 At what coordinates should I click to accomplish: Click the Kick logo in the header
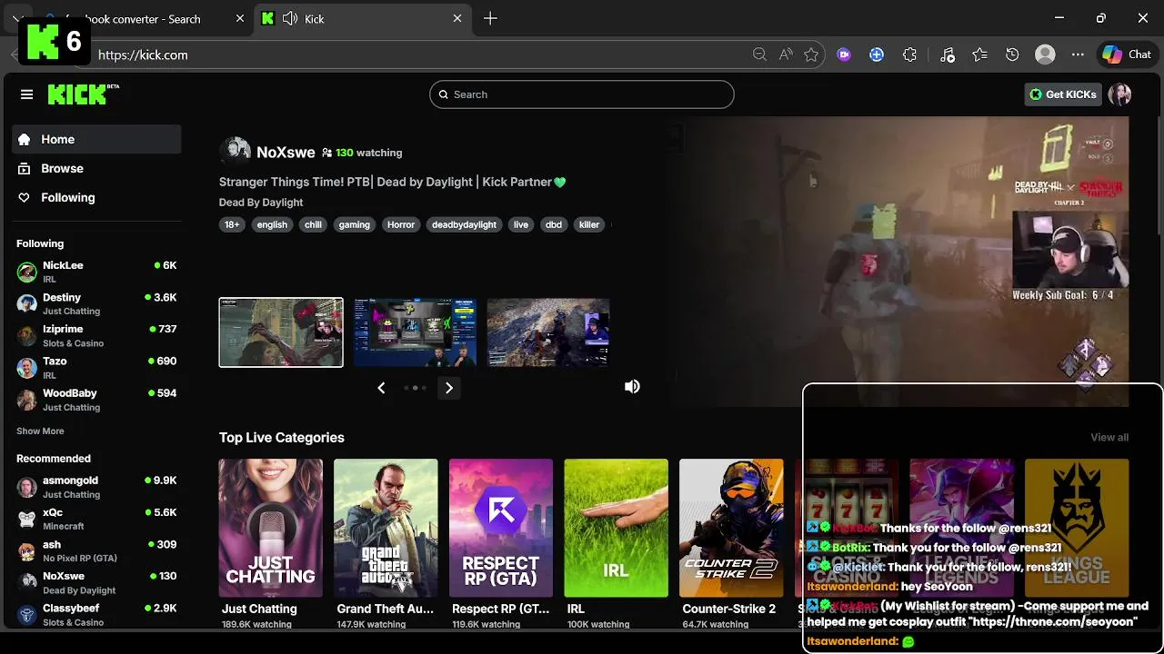83,94
